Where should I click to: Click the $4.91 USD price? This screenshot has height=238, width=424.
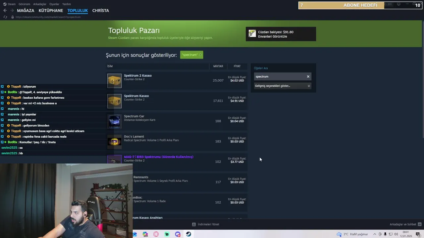(x=237, y=101)
